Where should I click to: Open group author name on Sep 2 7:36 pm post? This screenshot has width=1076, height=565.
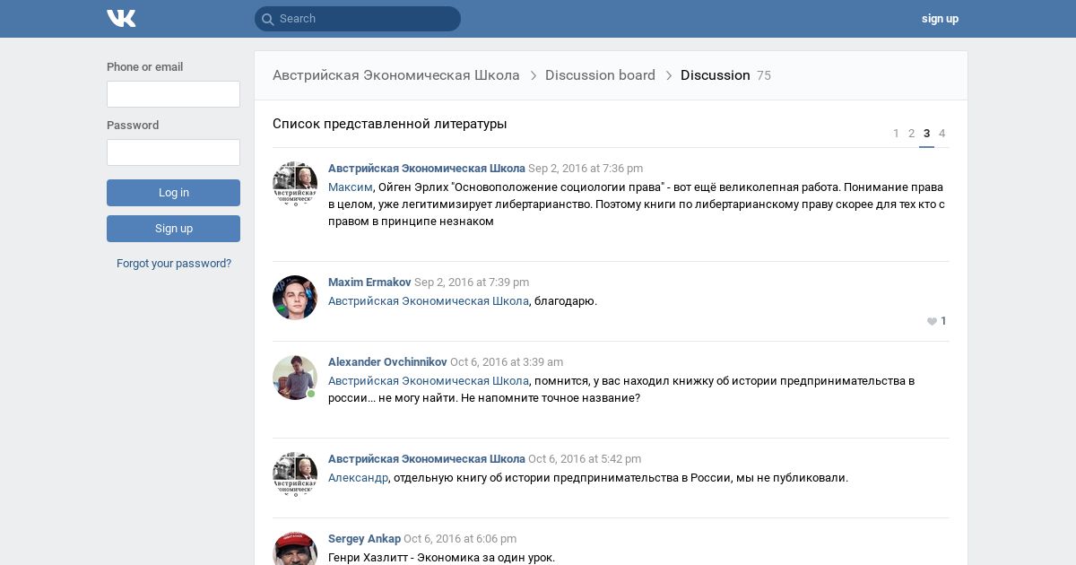[427, 169]
